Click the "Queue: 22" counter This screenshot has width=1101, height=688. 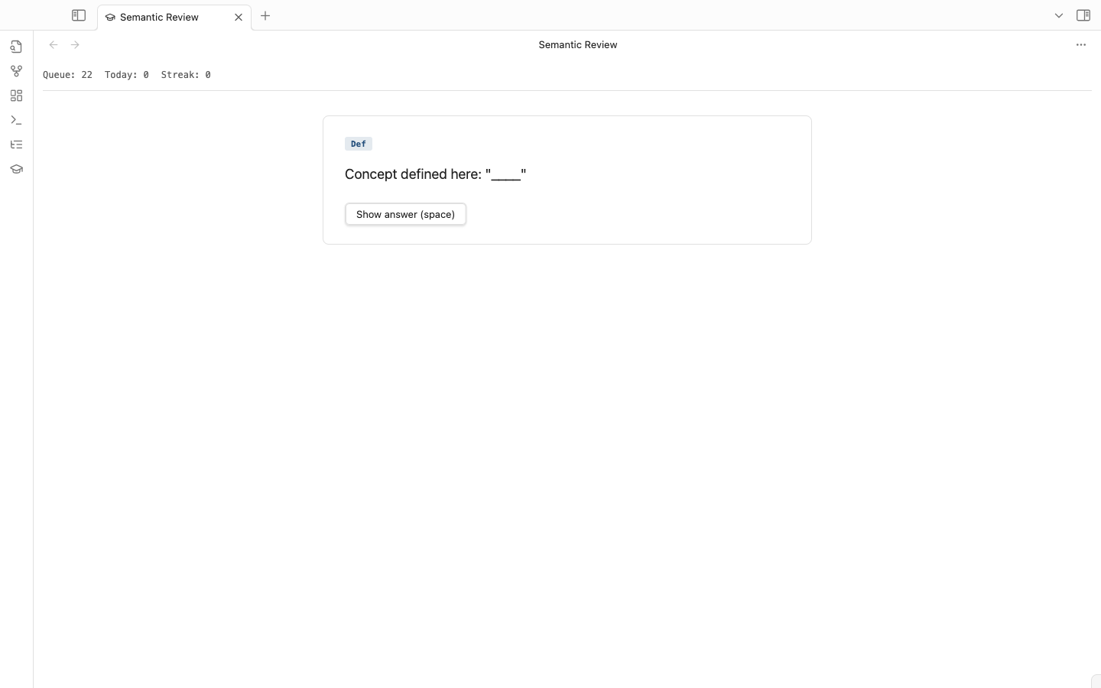(x=67, y=75)
